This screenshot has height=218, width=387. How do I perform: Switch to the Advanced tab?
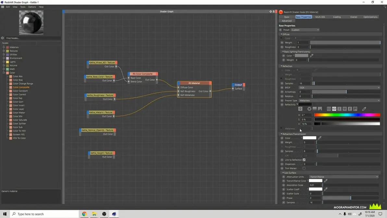point(287,21)
